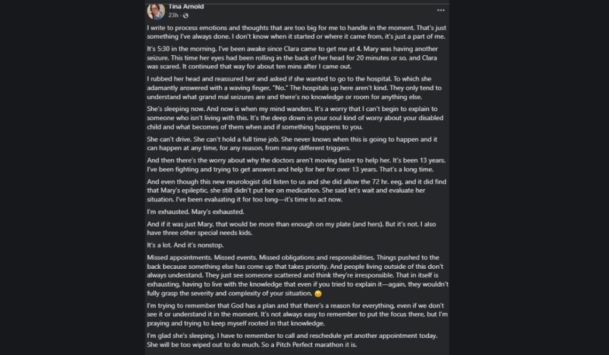
Task: Open the Tina Arnold profile name link
Action: pyautogui.click(x=186, y=6)
